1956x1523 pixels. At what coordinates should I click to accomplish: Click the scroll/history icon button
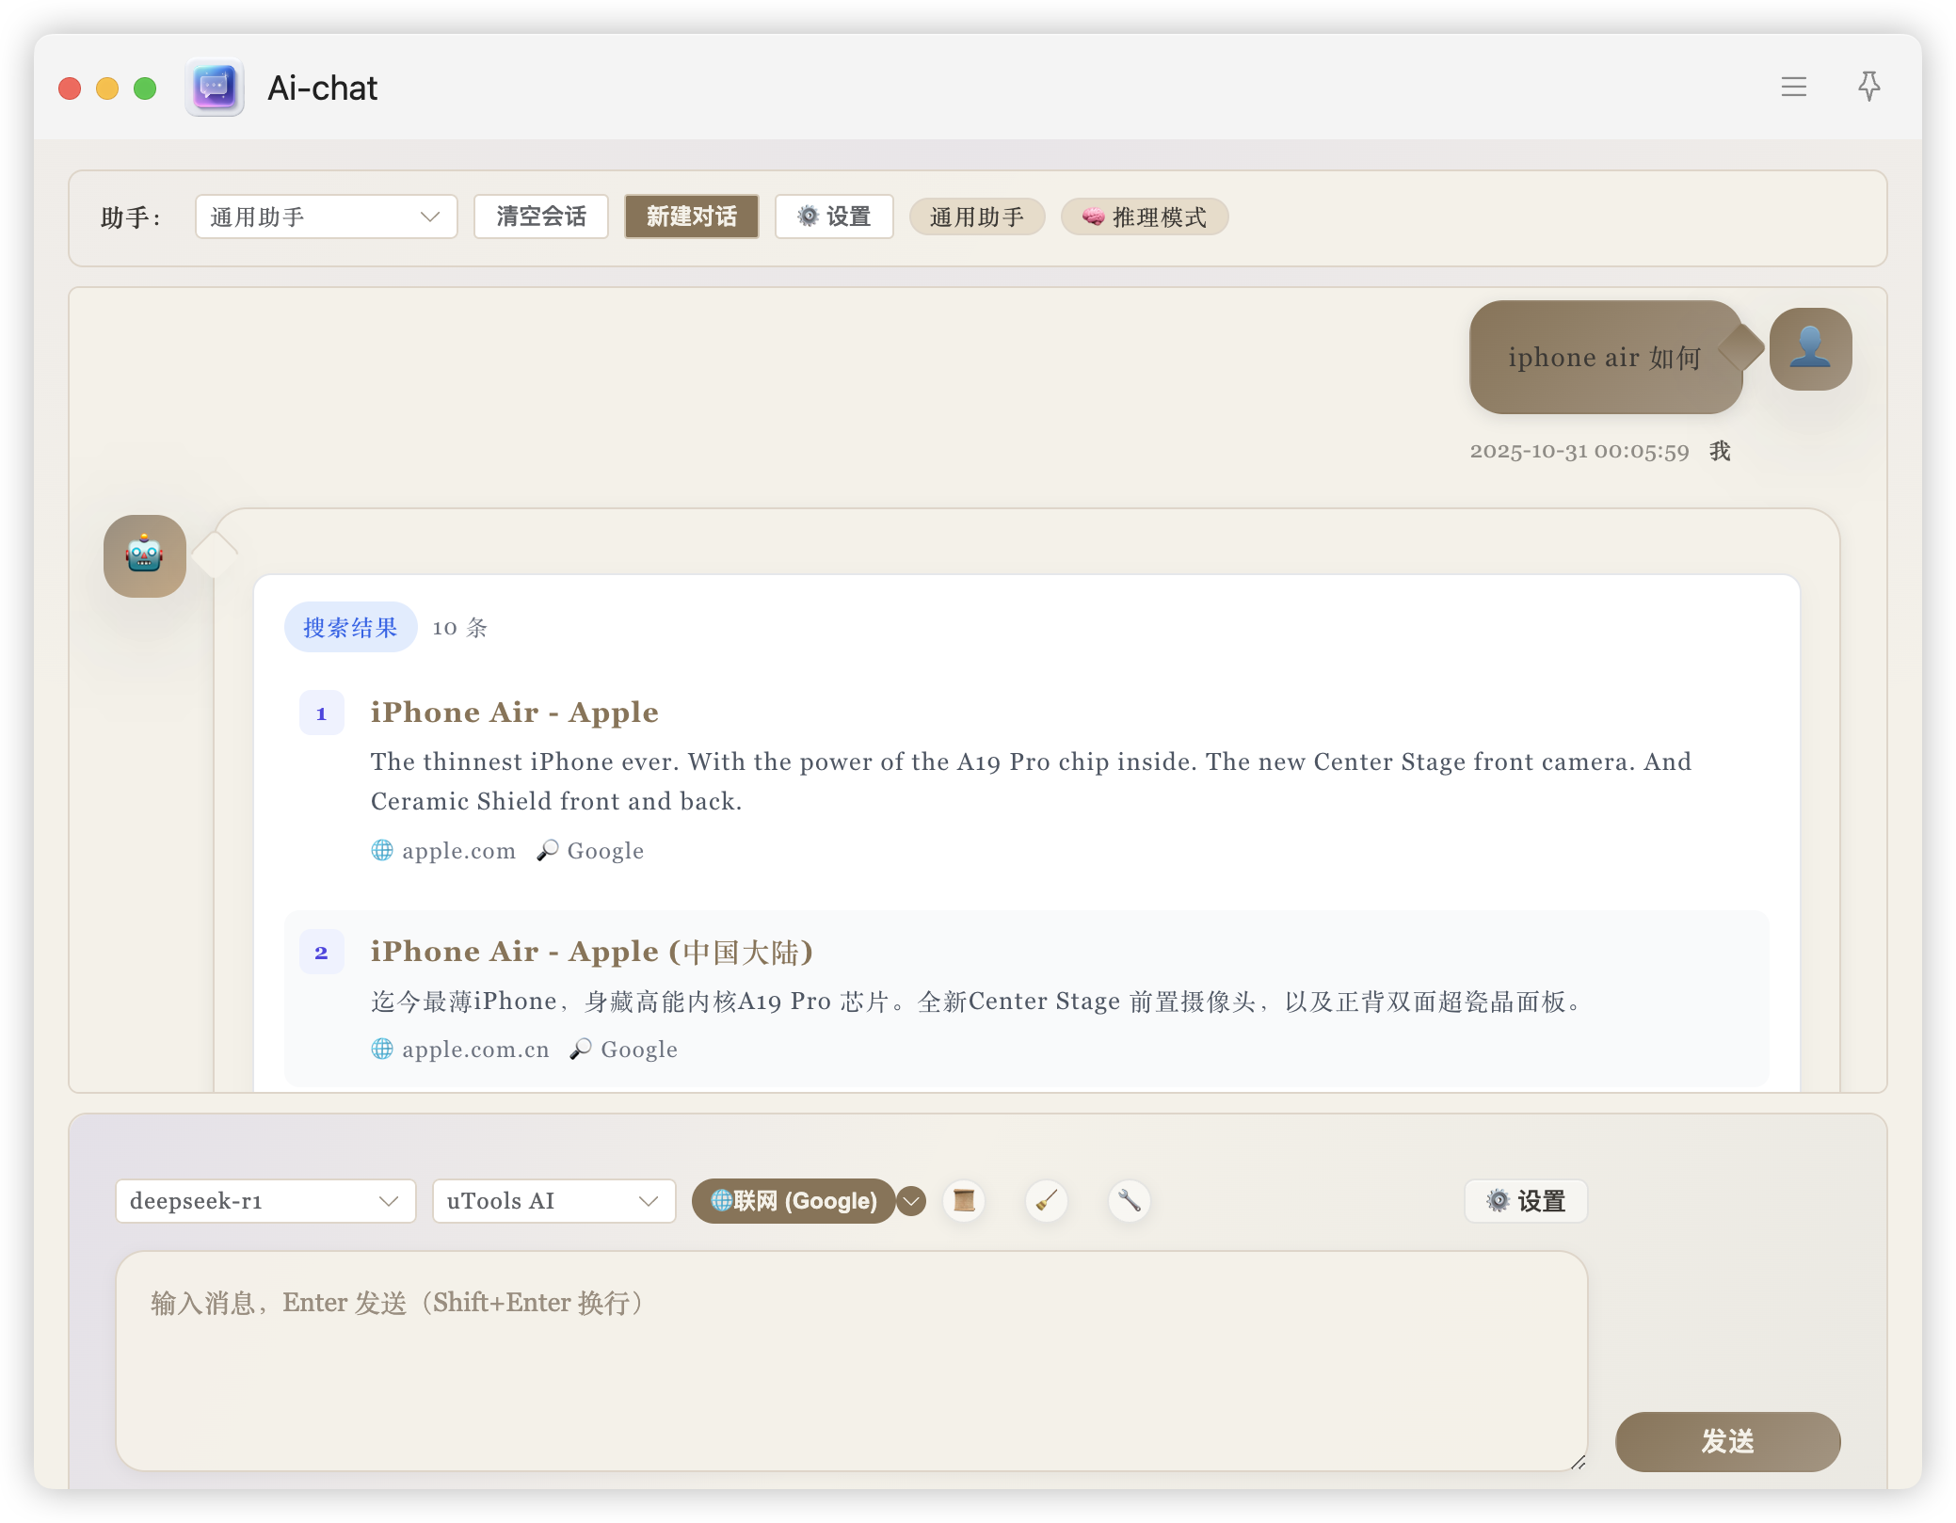[x=963, y=1201]
